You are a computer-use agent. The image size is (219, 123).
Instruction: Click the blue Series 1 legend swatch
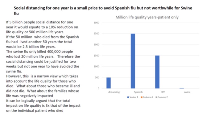click(x=128, y=97)
